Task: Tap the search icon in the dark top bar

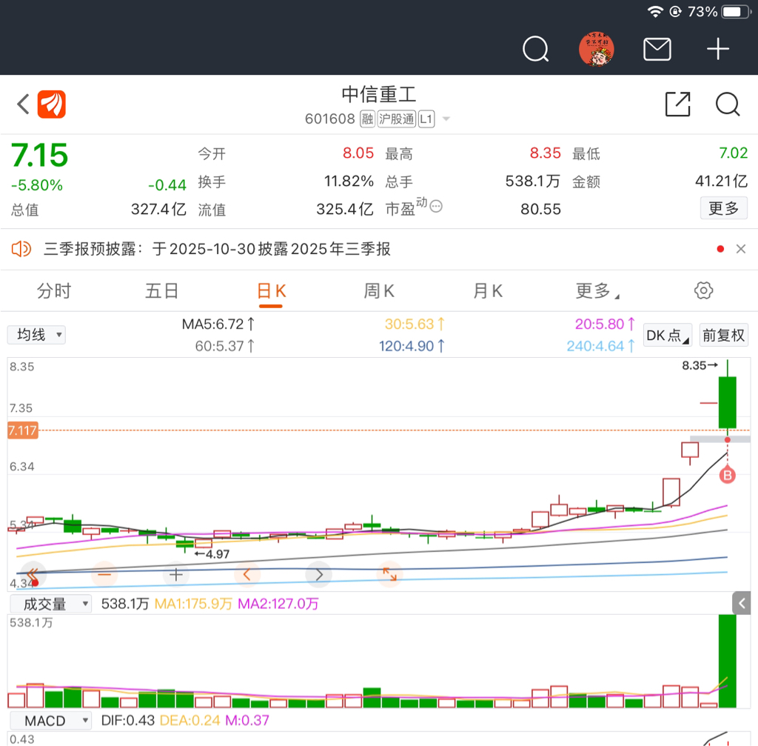Action: pos(536,49)
